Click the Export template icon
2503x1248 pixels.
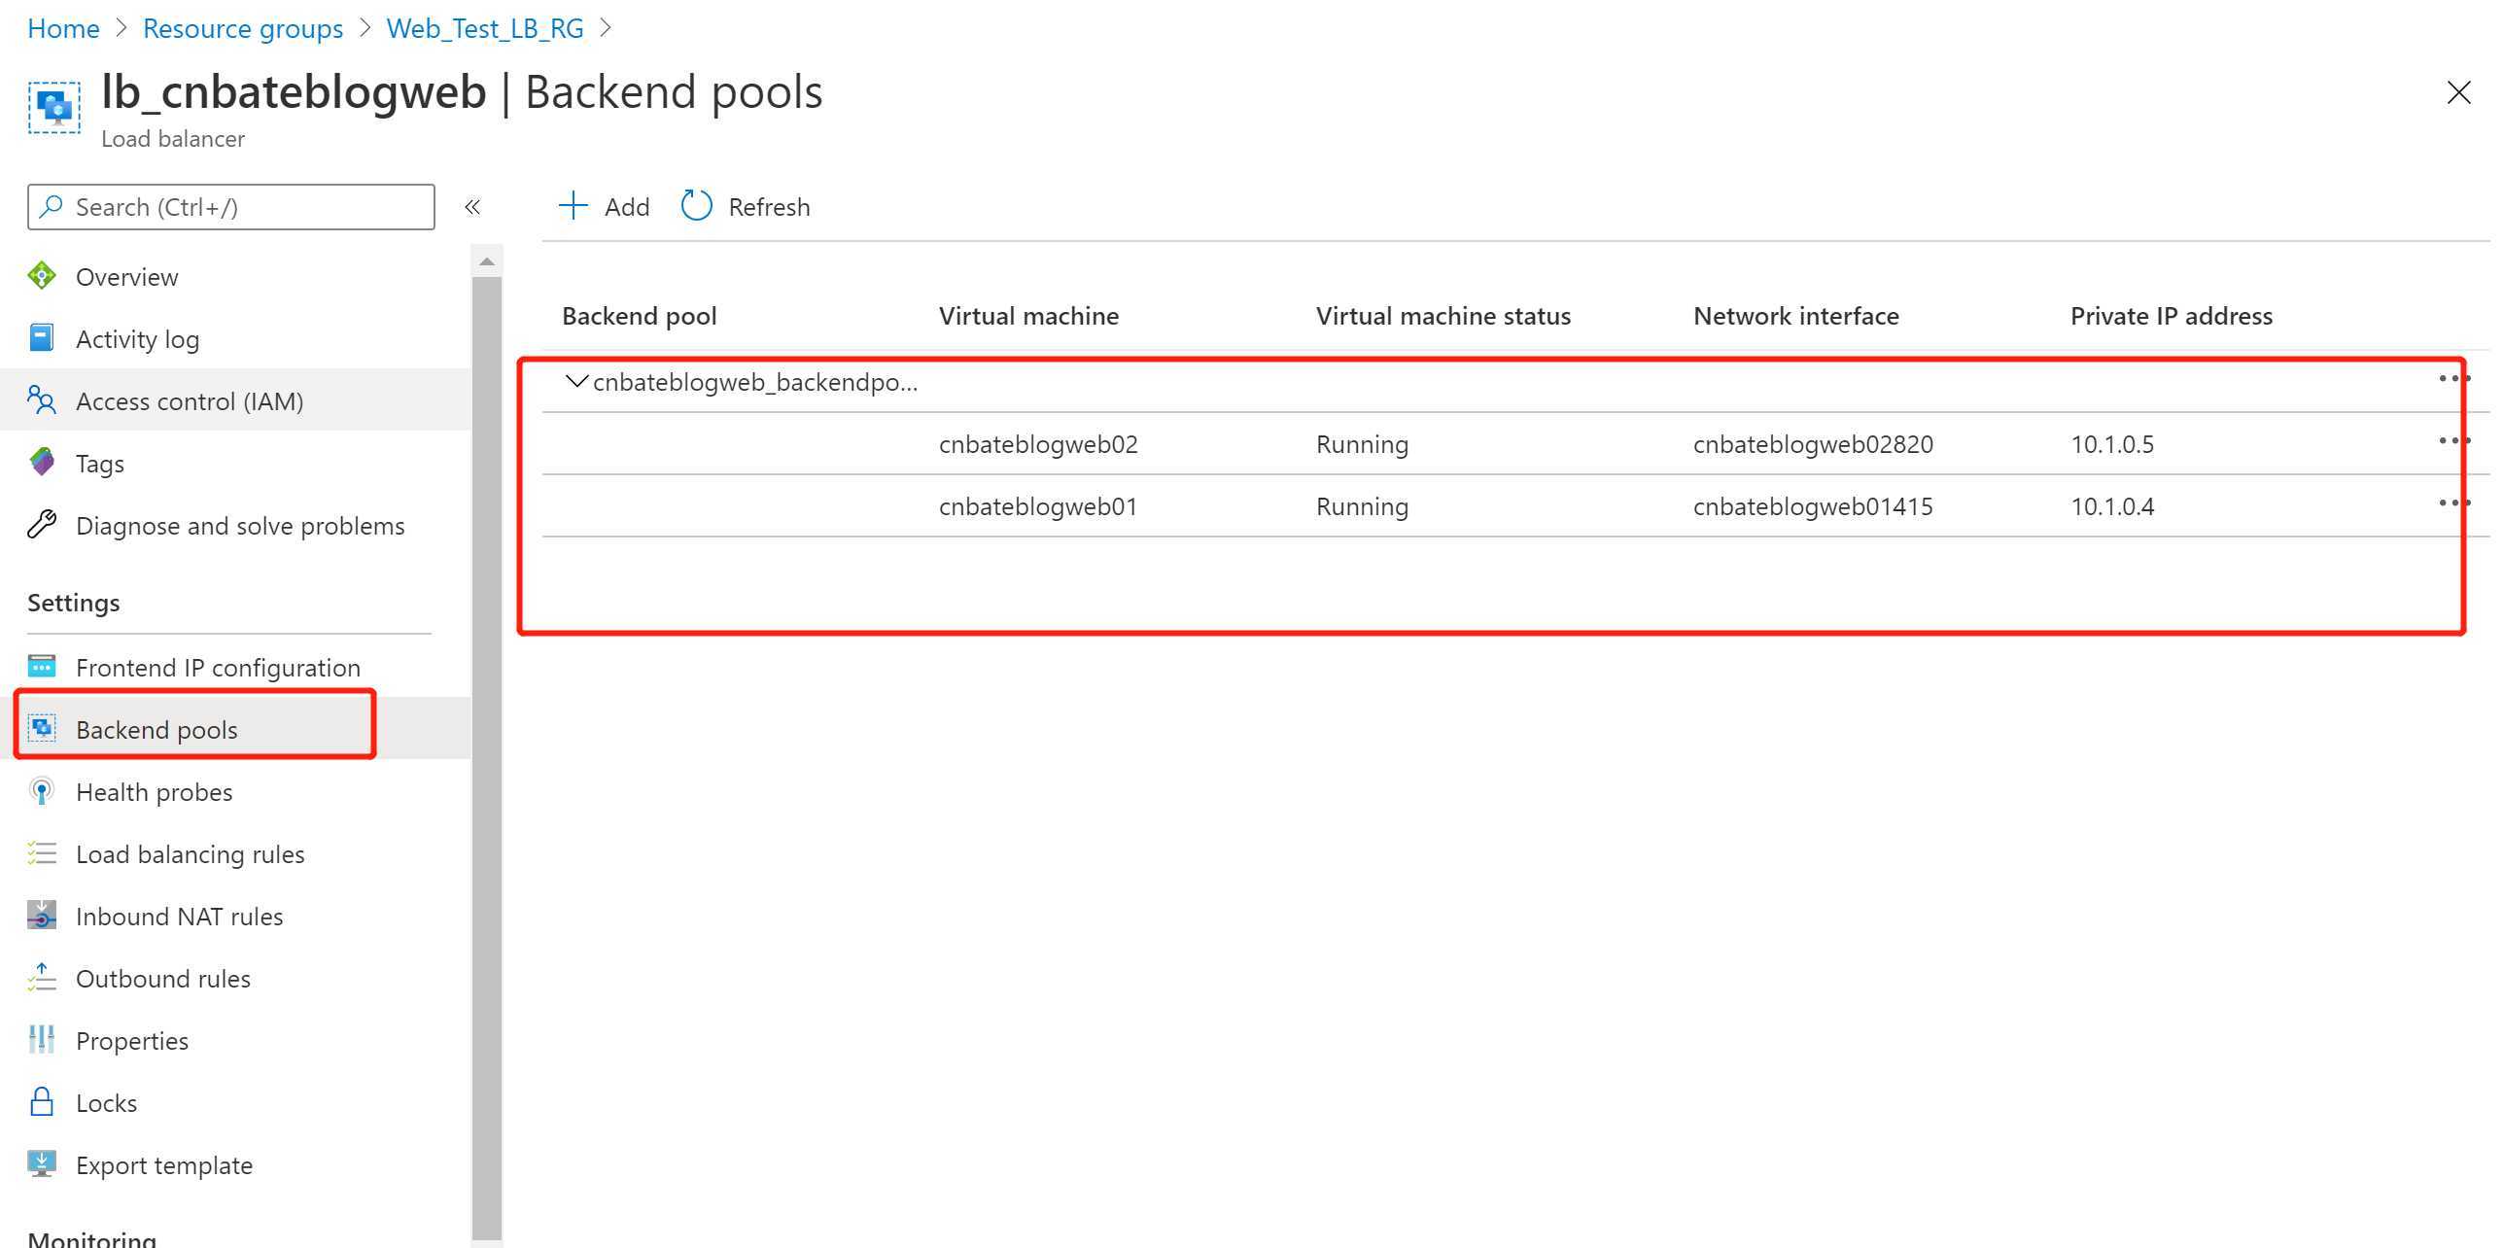click(x=42, y=1164)
